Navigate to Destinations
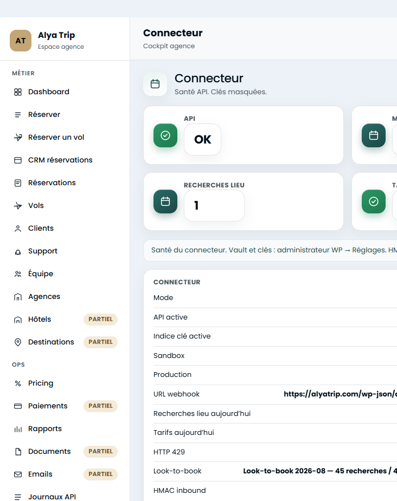The image size is (397, 501). 65,342
